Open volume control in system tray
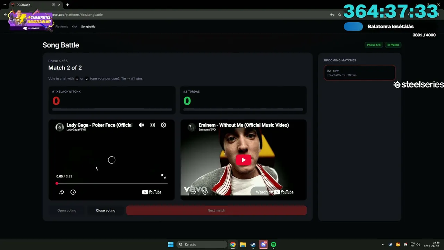 (418, 244)
